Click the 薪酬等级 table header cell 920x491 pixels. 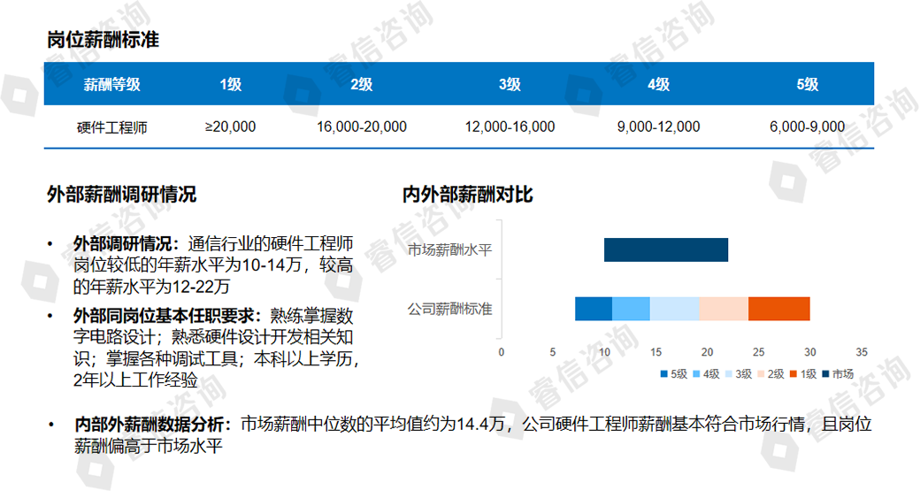tap(111, 85)
